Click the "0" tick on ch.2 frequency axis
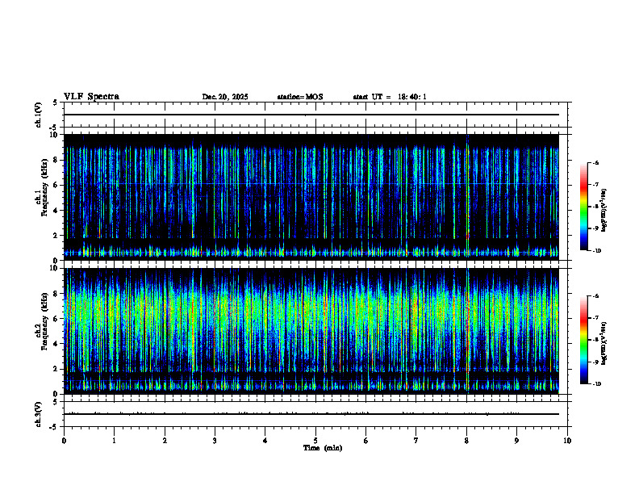The width and height of the screenshot is (639, 494). (56, 394)
